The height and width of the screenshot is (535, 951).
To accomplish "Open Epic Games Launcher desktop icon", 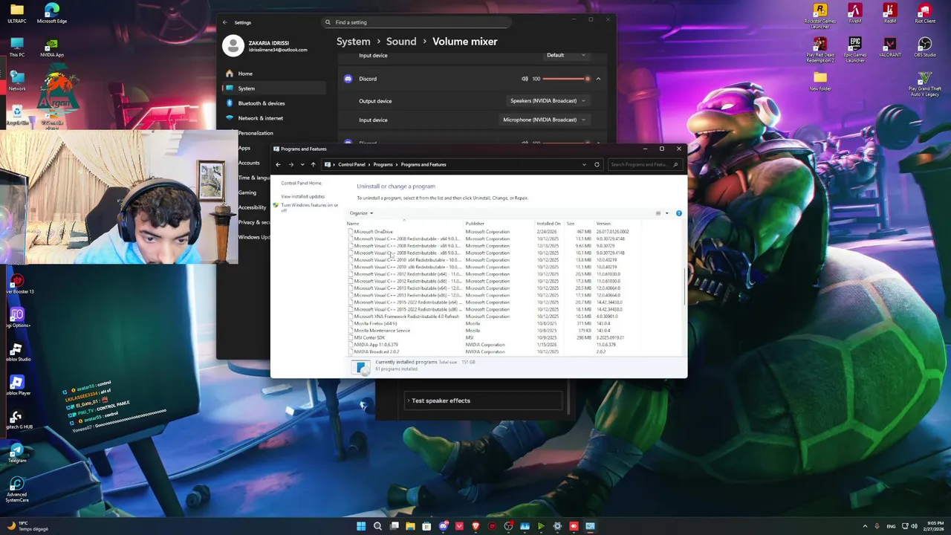I will [x=855, y=50].
